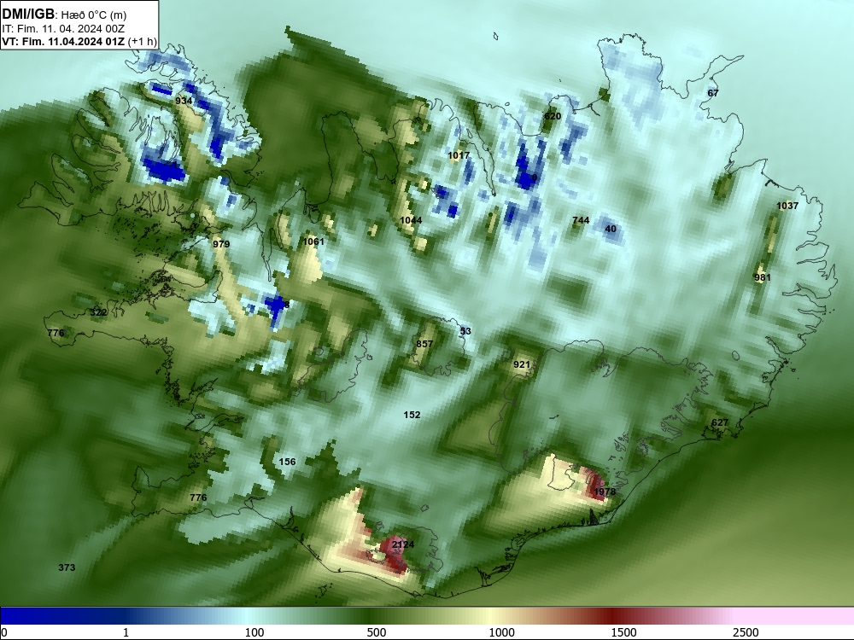Image resolution: width=854 pixels, height=640 pixels.
Task: Click the legend label 100
Action: coord(254,632)
